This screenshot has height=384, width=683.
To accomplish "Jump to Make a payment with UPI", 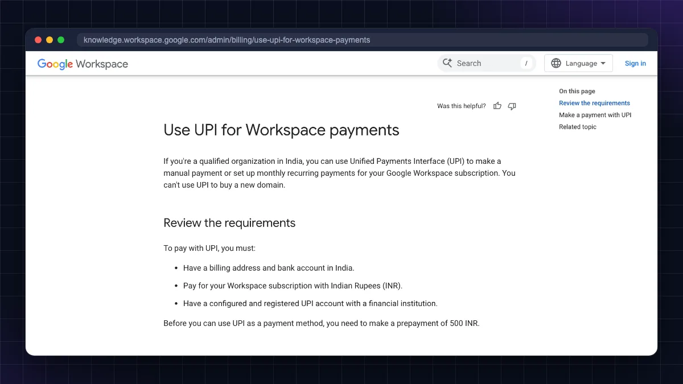I will click(x=595, y=115).
